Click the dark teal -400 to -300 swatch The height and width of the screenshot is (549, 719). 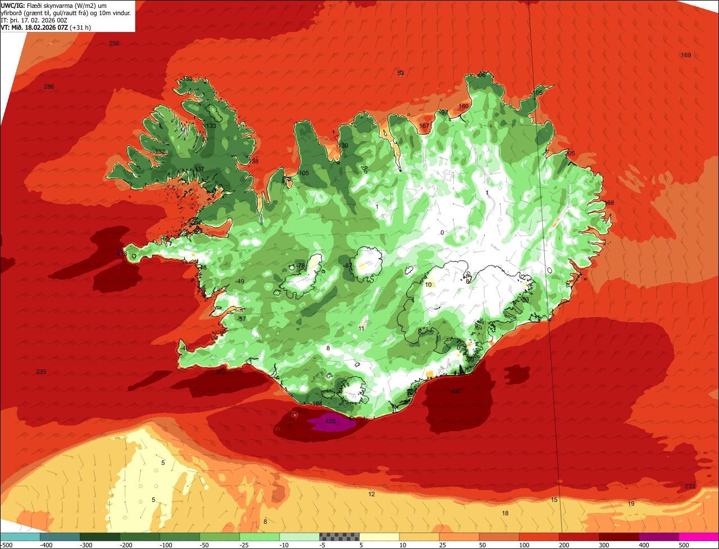click(60, 537)
